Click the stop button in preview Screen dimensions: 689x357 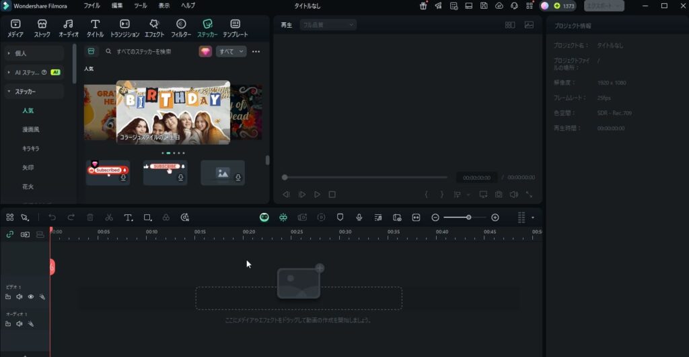332,194
